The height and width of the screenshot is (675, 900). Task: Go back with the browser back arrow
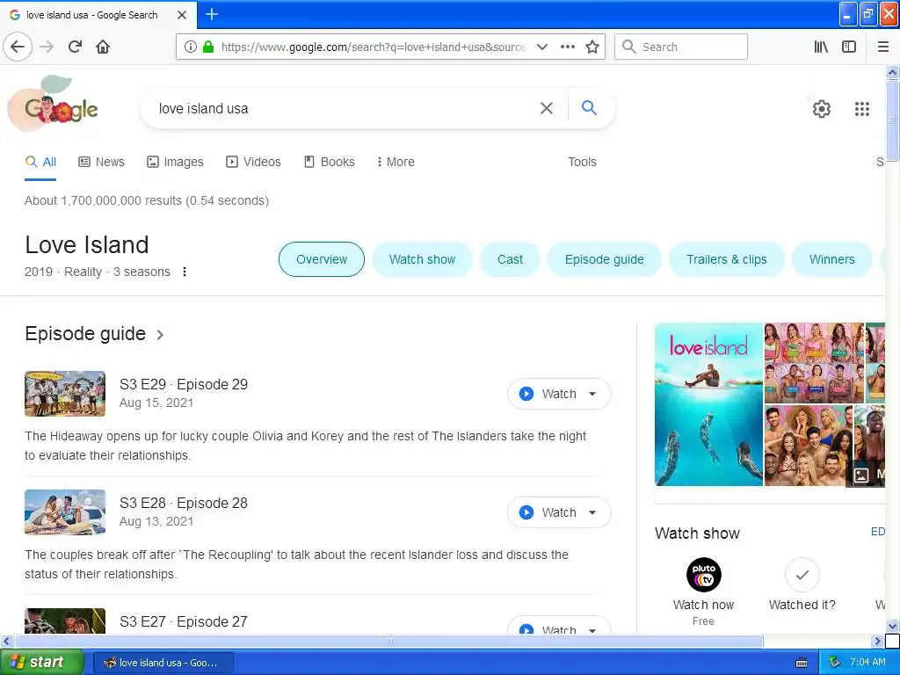click(18, 47)
